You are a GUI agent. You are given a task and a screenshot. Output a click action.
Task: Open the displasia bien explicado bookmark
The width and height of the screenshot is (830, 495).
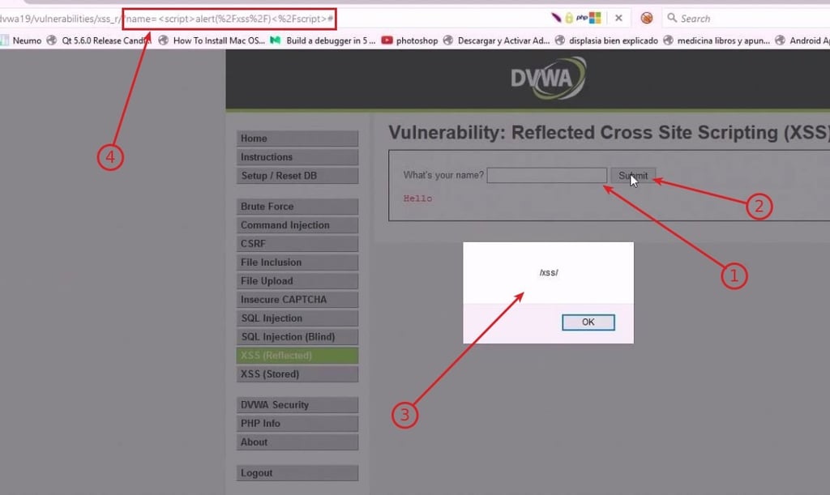point(606,41)
